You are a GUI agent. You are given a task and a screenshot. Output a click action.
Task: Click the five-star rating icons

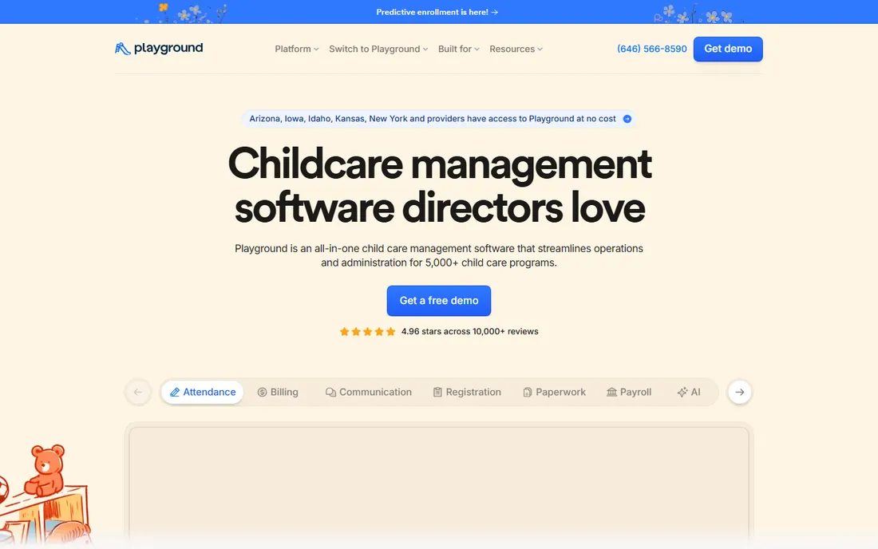(x=367, y=331)
